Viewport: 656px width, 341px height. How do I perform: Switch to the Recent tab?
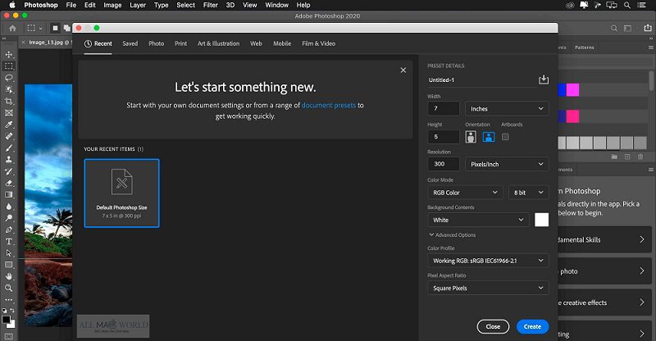pyautogui.click(x=98, y=43)
